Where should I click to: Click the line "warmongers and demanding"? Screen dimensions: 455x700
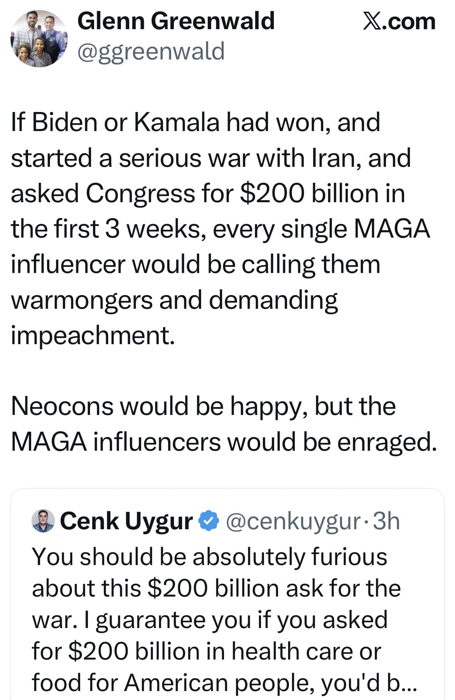coord(174,300)
